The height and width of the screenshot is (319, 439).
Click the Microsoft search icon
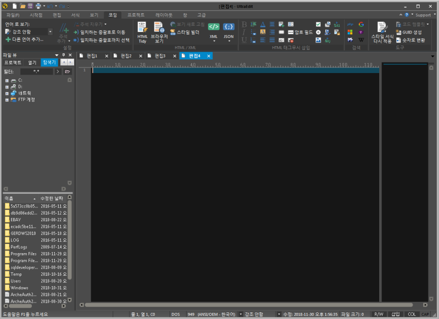click(350, 32)
